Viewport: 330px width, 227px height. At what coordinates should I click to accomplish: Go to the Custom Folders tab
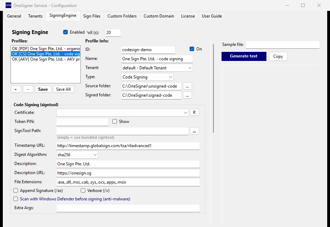point(122,16)
